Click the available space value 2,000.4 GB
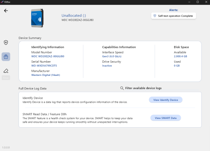Viewport: 210px width, 151px height. [x=180, y=56]
